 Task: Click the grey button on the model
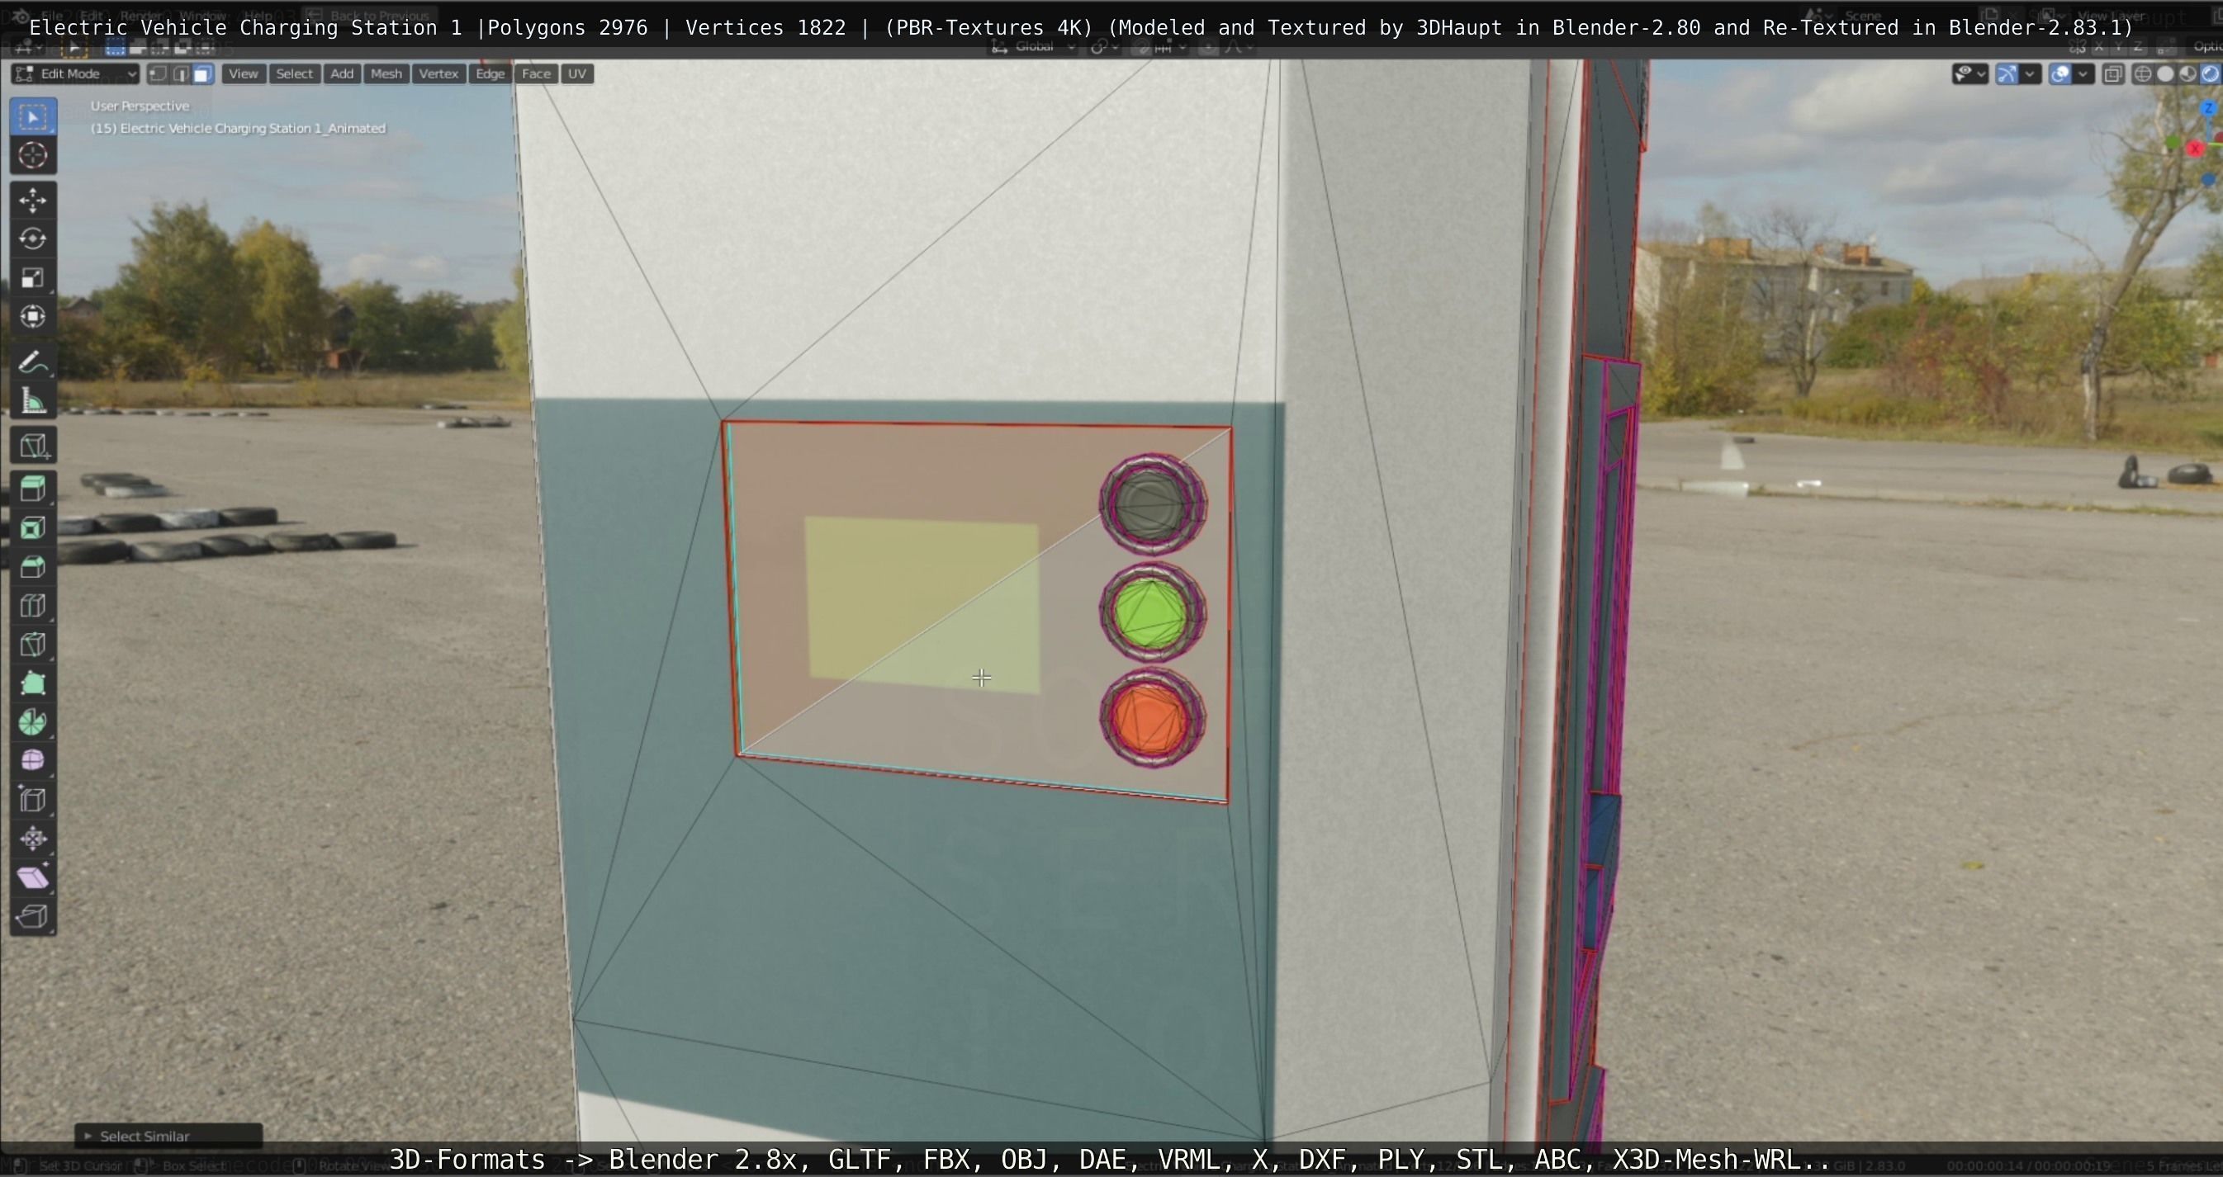1152,504
